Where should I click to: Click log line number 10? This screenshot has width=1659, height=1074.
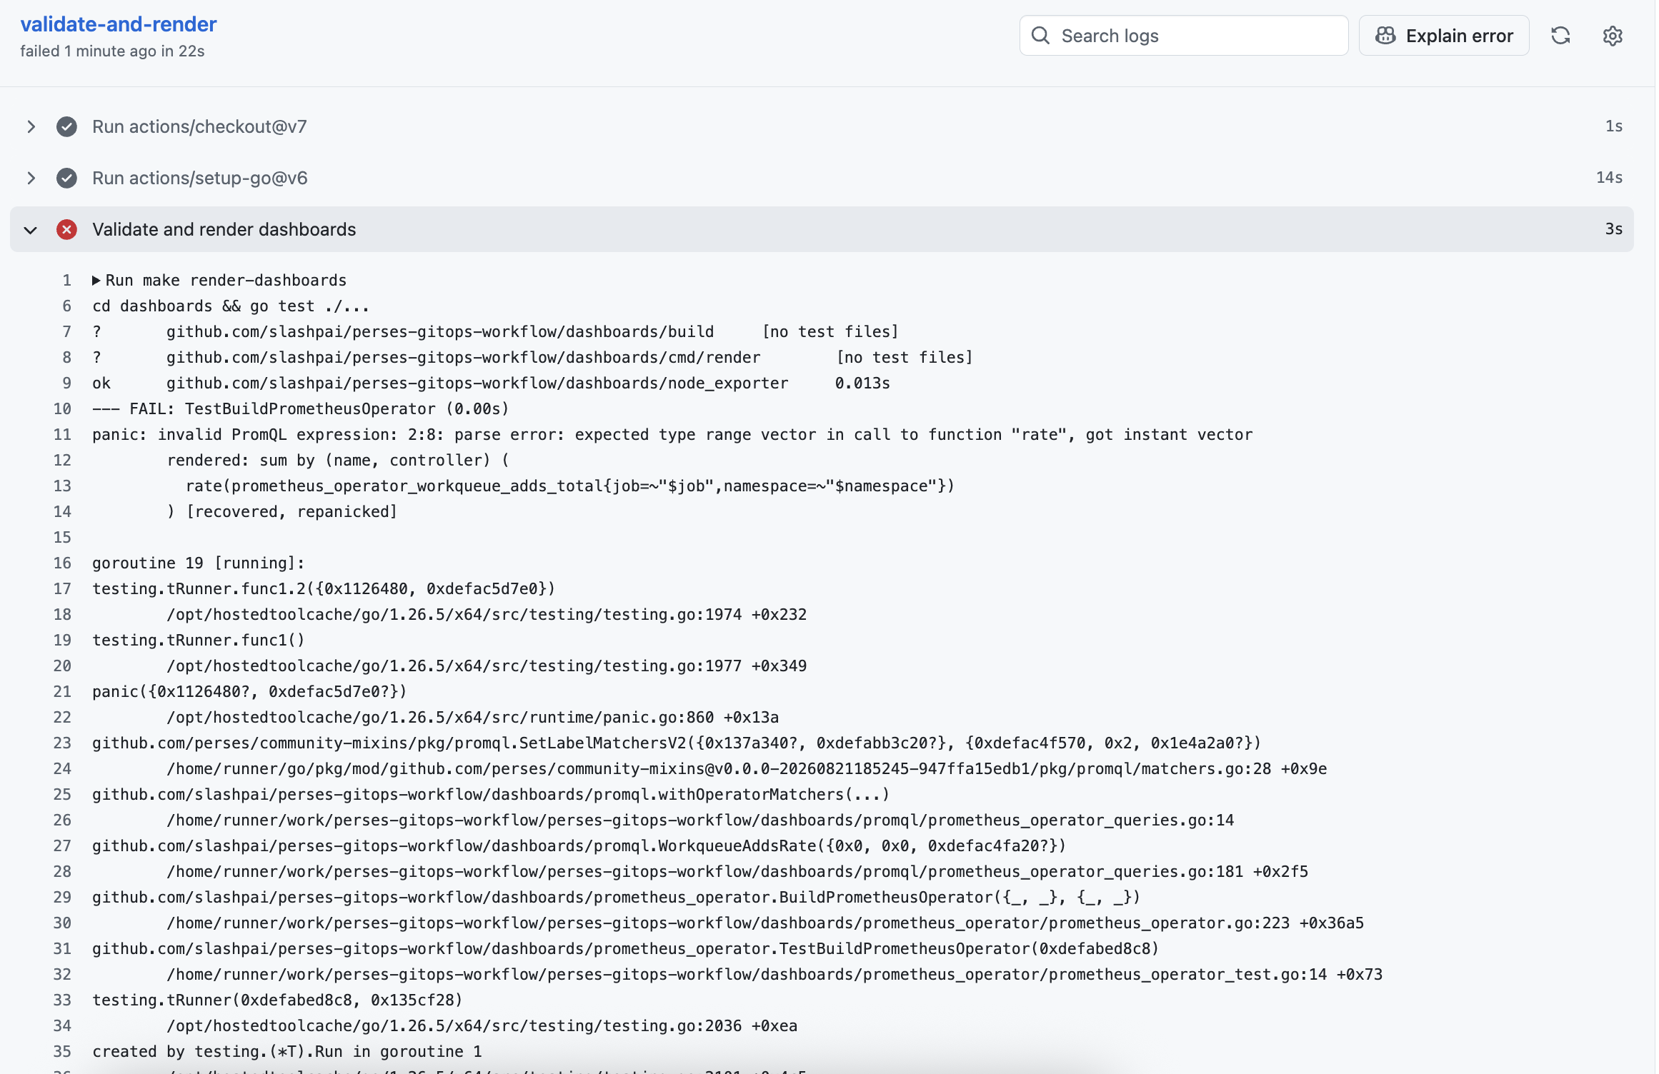[x=62, y=409]
